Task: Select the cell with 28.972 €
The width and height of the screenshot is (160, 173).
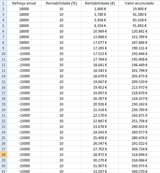Action: coord(100,154)
